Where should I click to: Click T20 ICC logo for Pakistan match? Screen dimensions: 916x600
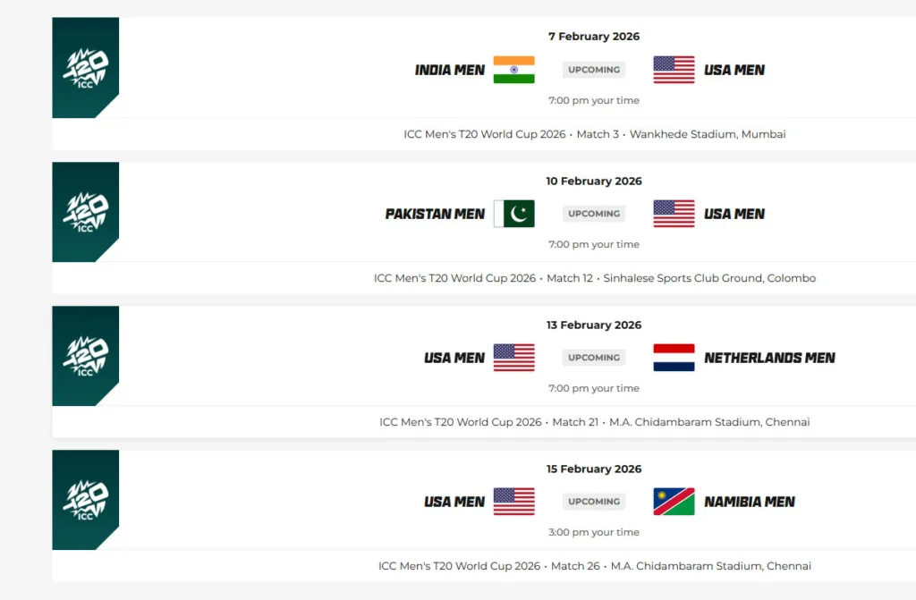tap(86, 212)
